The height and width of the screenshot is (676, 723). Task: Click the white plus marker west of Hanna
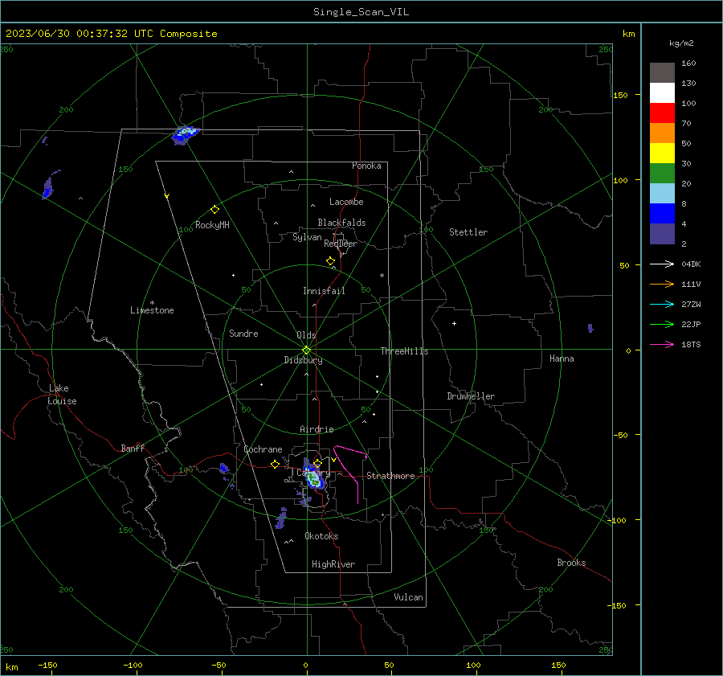[x=454, y=323]
